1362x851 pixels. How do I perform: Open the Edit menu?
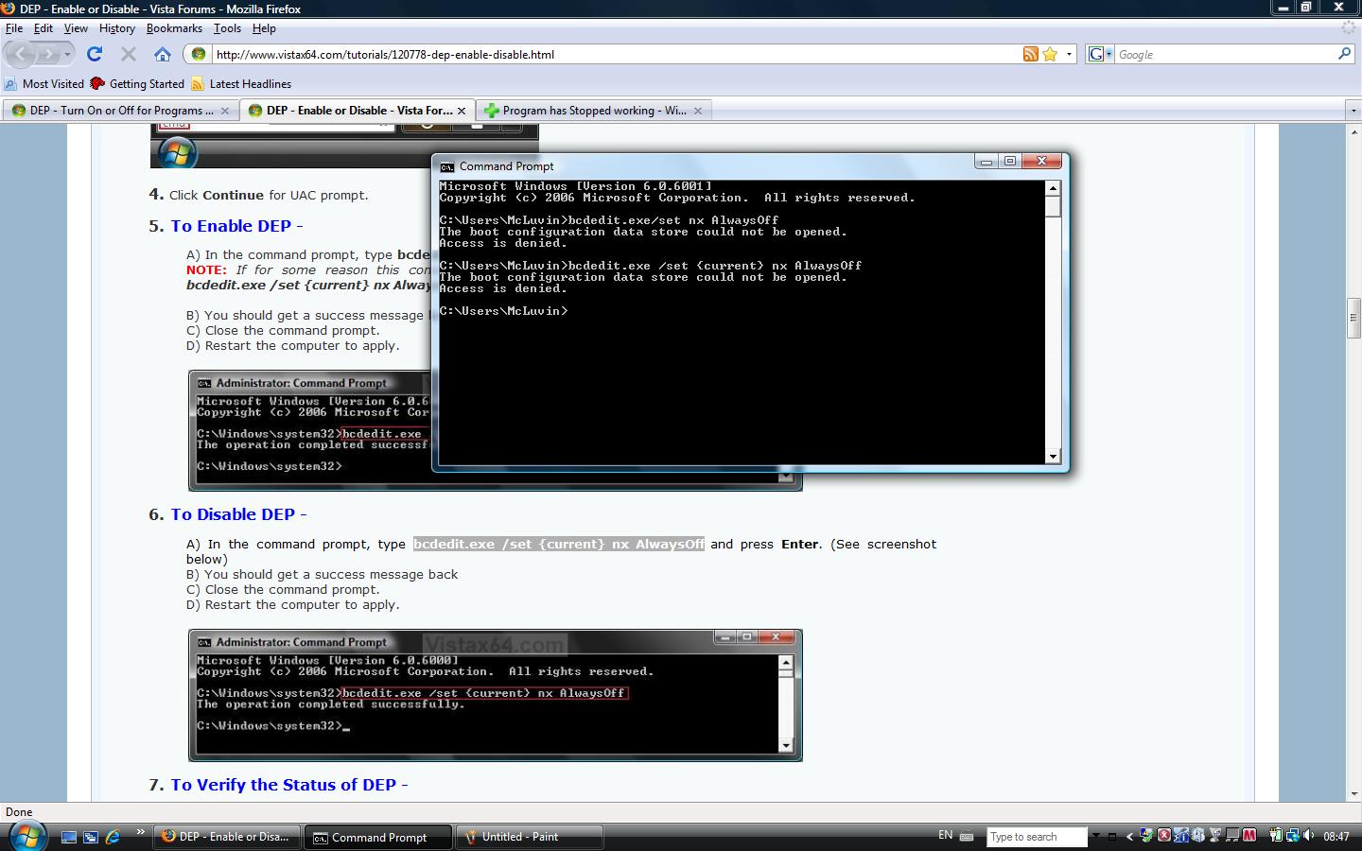(44, 28)
